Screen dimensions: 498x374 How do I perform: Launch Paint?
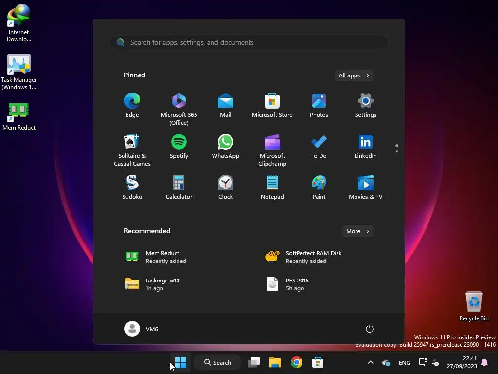pos(319,187)
